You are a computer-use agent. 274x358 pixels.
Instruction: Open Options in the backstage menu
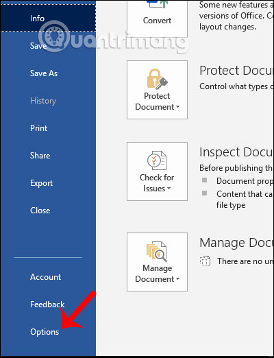click(45, 332)
